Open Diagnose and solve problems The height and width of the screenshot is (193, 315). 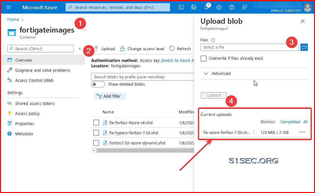pyautogui.click(x=43, y=70)
